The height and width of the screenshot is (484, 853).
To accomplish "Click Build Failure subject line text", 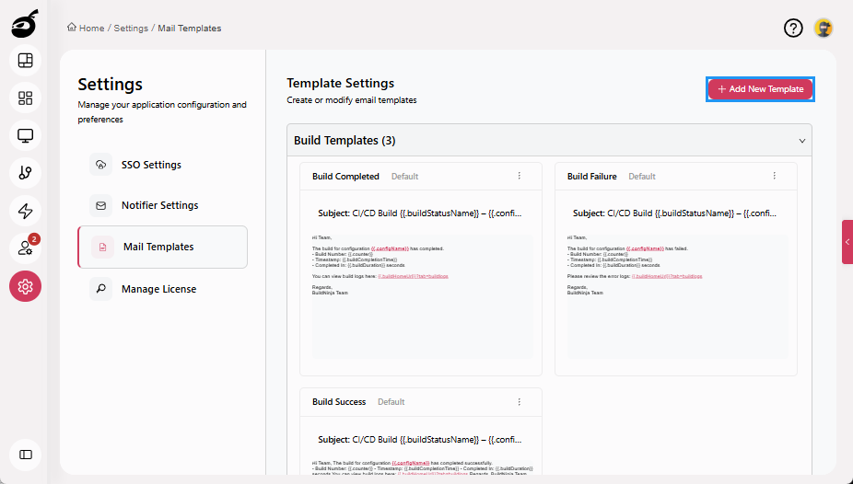I will tap(674, 213).
